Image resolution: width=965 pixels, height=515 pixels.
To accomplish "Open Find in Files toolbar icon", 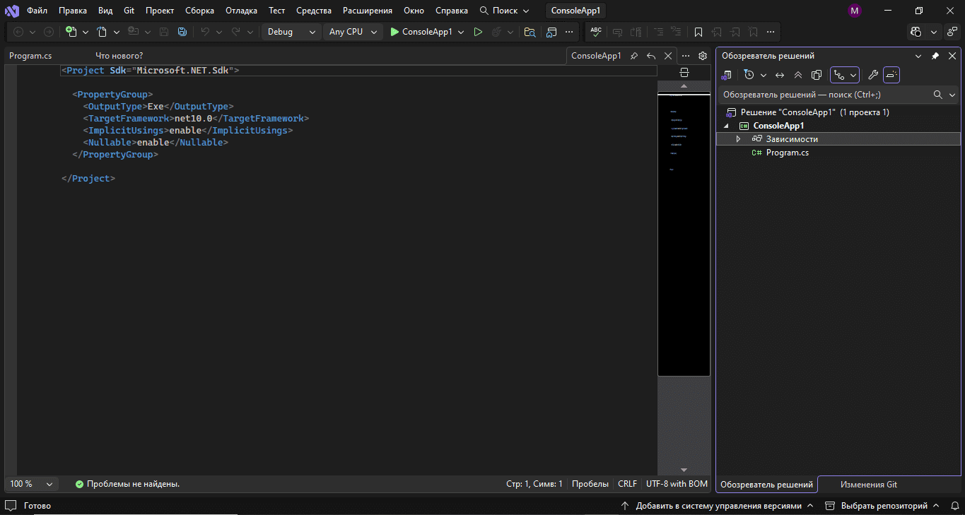I will 530,32.
